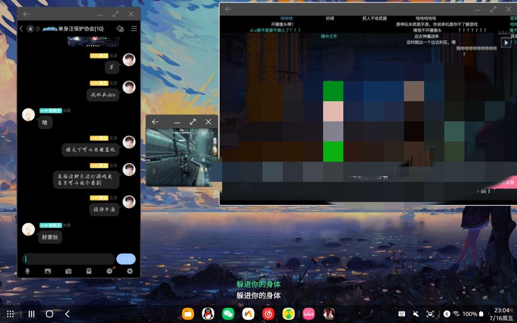This screenshot has width=517, height=323.
Task: Show recent apps from the taskbar
Action: coord(31,314)
